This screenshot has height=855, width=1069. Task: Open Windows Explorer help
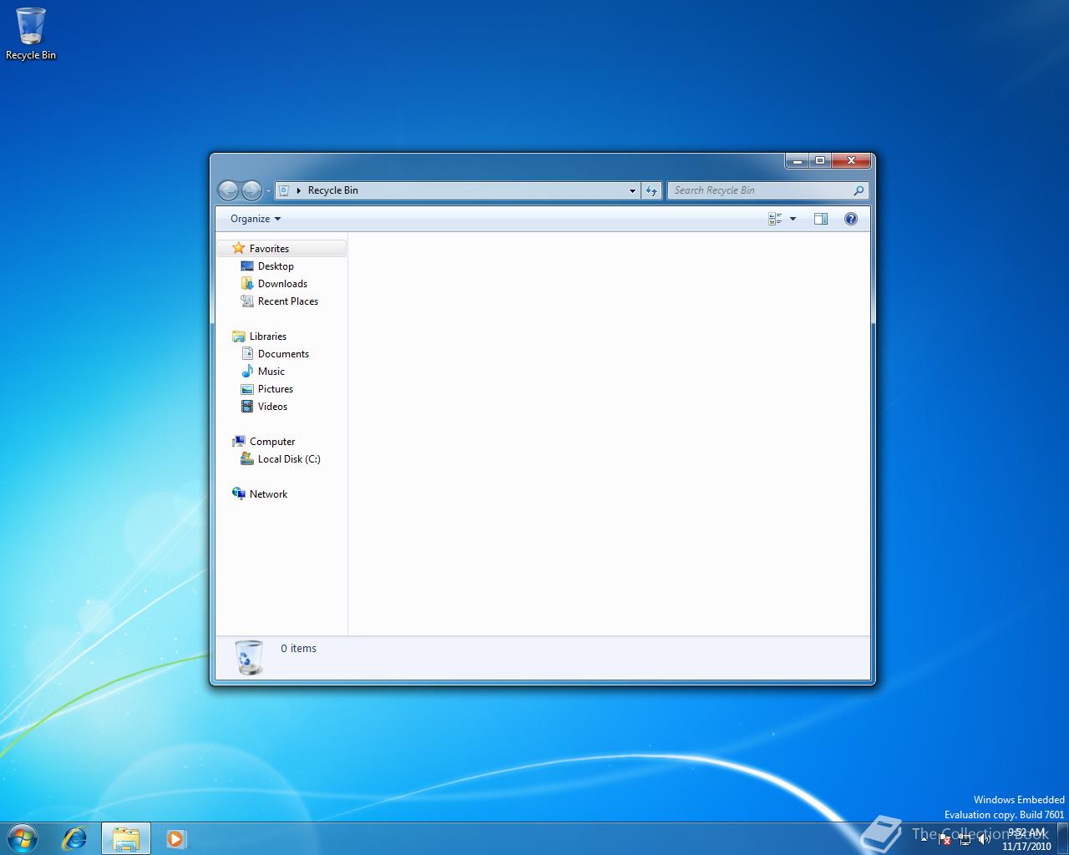click(851, 218)
